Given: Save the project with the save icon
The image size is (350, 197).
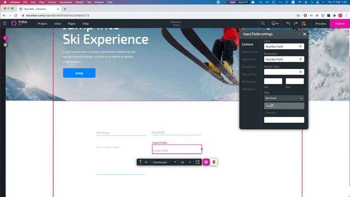Looking at the screenshot, I should click(x=304, y=24).
